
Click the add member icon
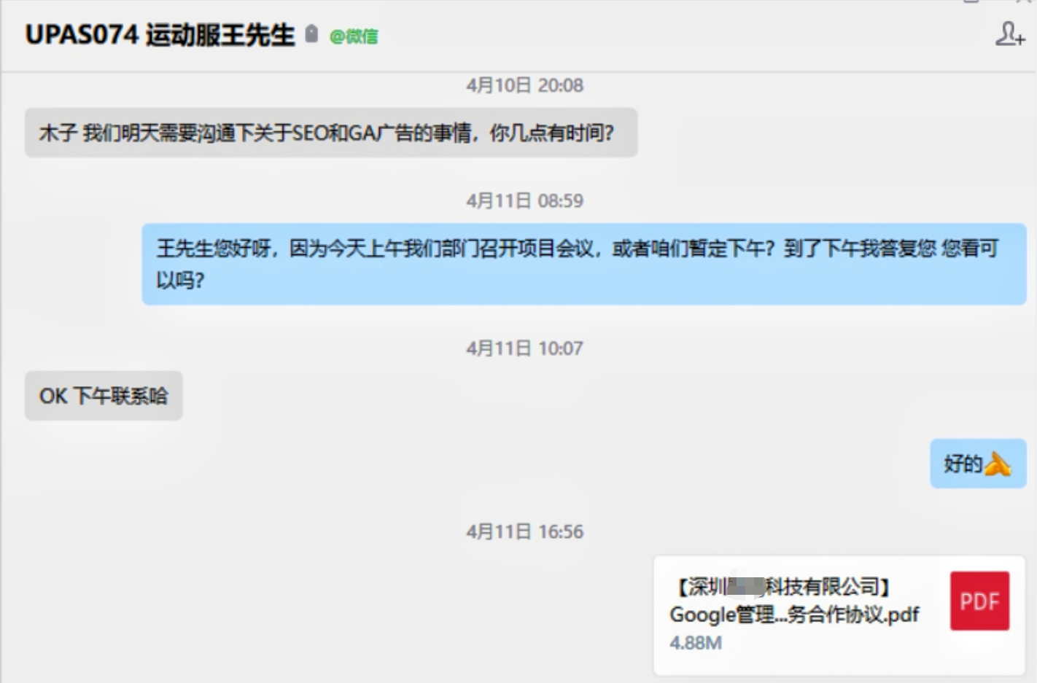coord(1010,34)
